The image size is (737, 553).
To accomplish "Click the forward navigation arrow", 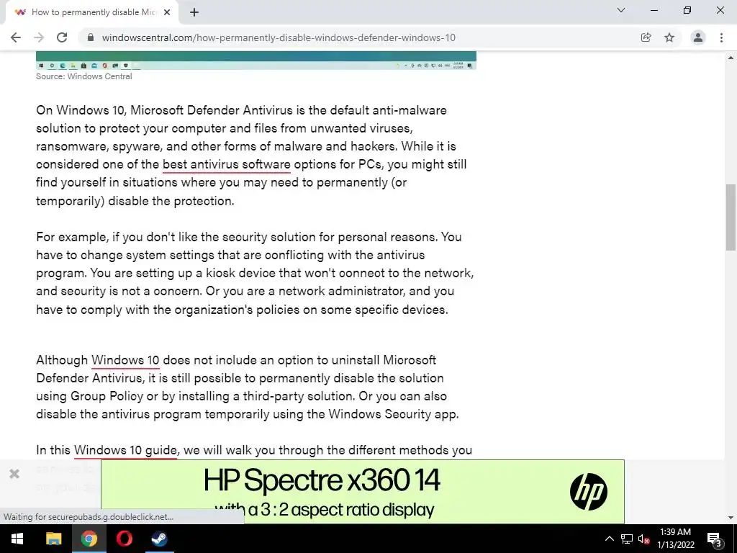I will coord(39,37).
